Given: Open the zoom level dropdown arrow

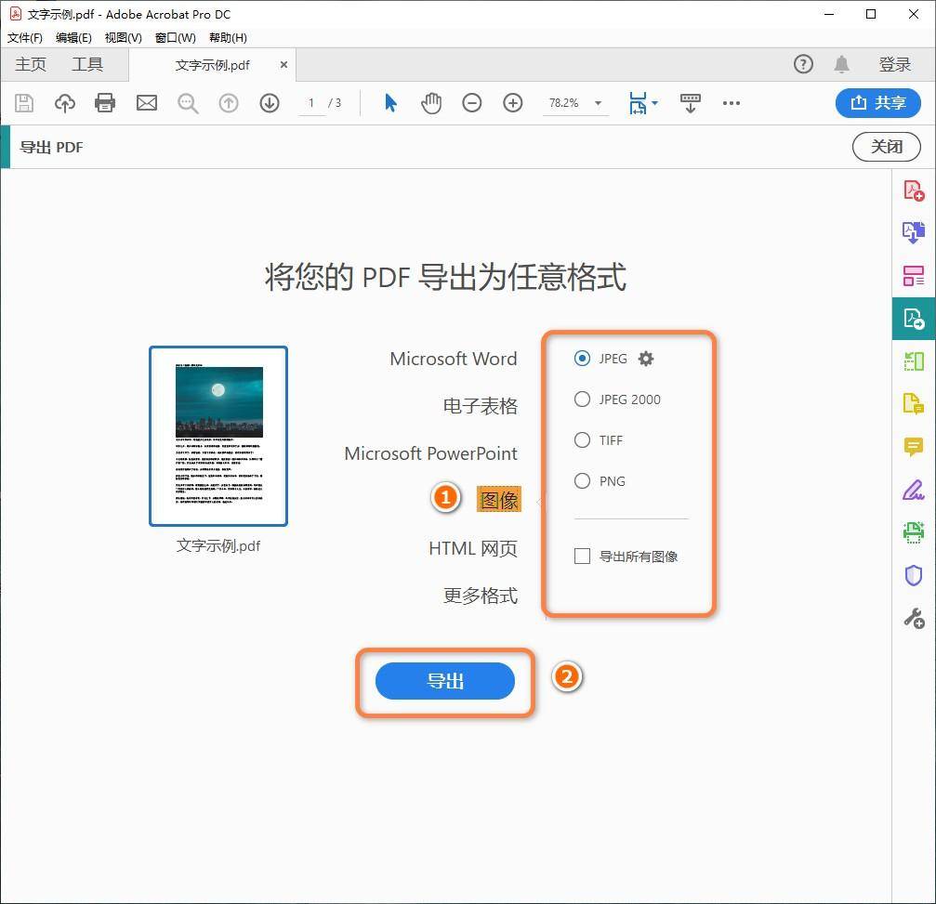Looking at the screenshot, I should pyautogui.click(x=599, y=103).
